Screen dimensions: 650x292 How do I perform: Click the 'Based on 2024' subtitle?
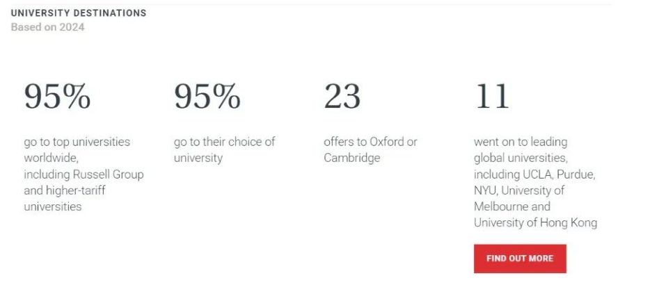(48, 27)
